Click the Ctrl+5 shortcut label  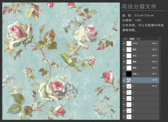(154, 62)
